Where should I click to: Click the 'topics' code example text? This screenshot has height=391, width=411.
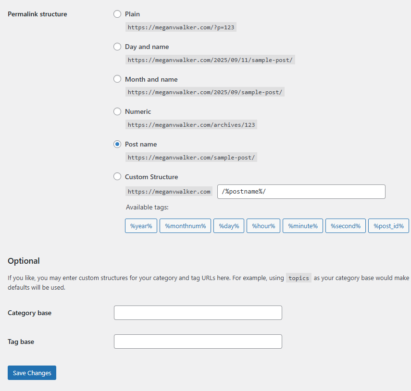299,278
